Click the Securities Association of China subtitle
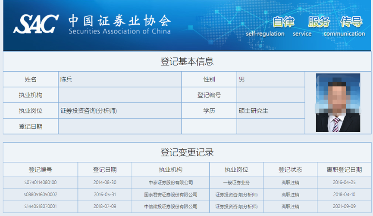This screenshot has width=373, height=216. point(119,31)
